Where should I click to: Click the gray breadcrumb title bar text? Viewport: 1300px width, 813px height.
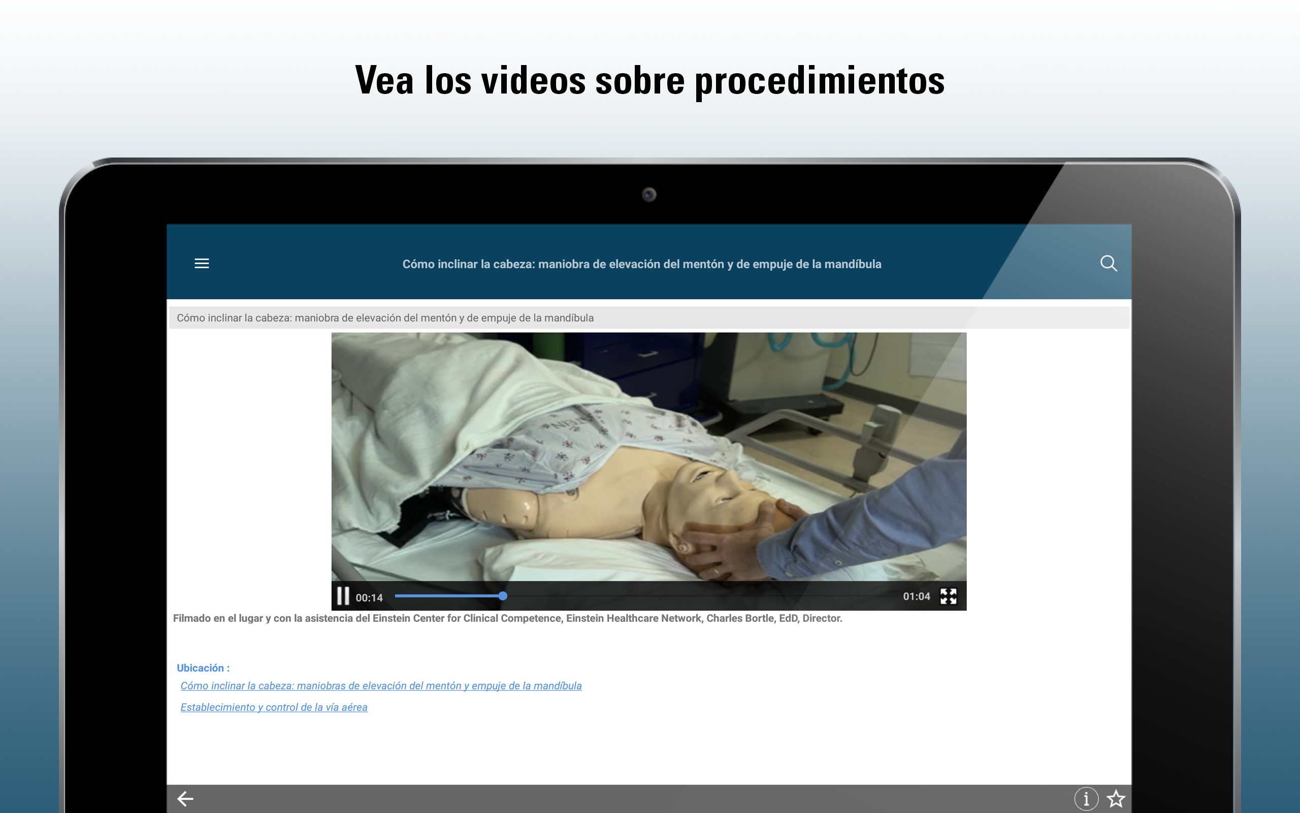(x=385, y=318)
